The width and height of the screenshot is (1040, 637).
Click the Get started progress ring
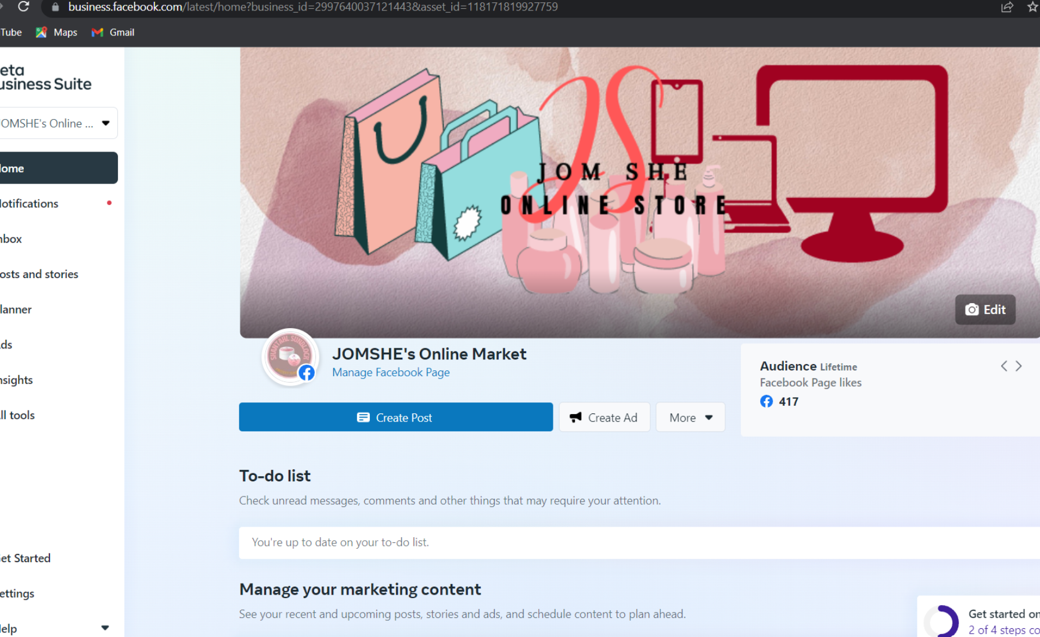click(941, 621)
